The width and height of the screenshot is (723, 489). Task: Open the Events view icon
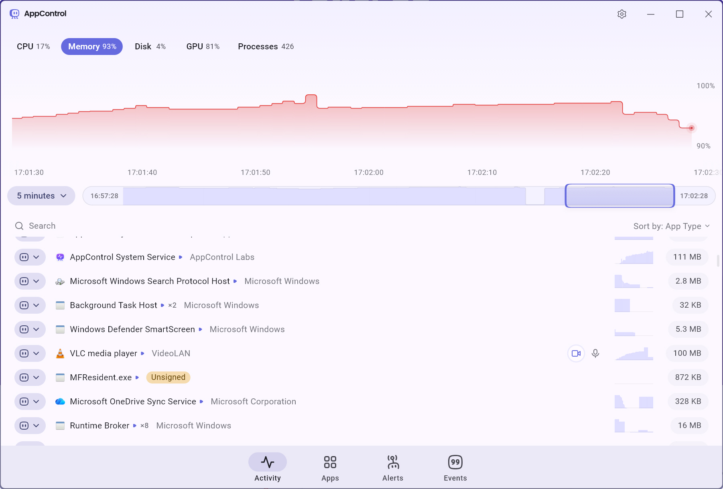point(455,462)
